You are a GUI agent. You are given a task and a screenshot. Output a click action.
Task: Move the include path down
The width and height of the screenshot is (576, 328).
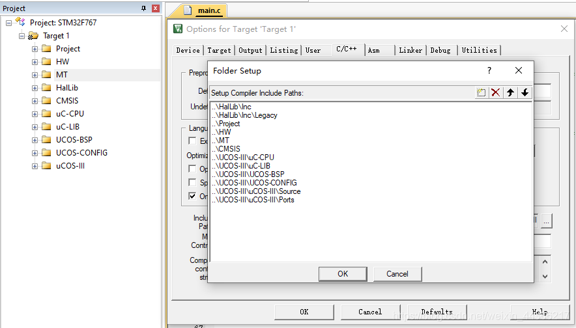click(525, 92)
